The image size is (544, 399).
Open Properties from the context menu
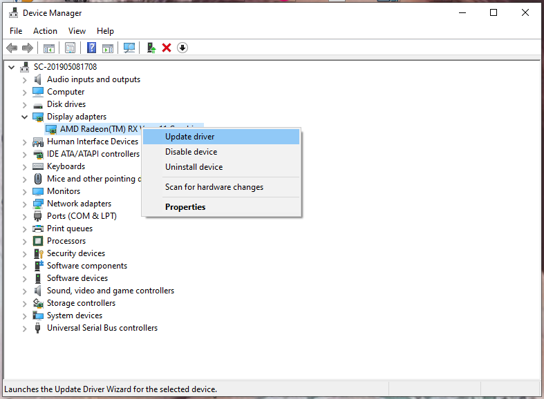click(x=221, y=207)
